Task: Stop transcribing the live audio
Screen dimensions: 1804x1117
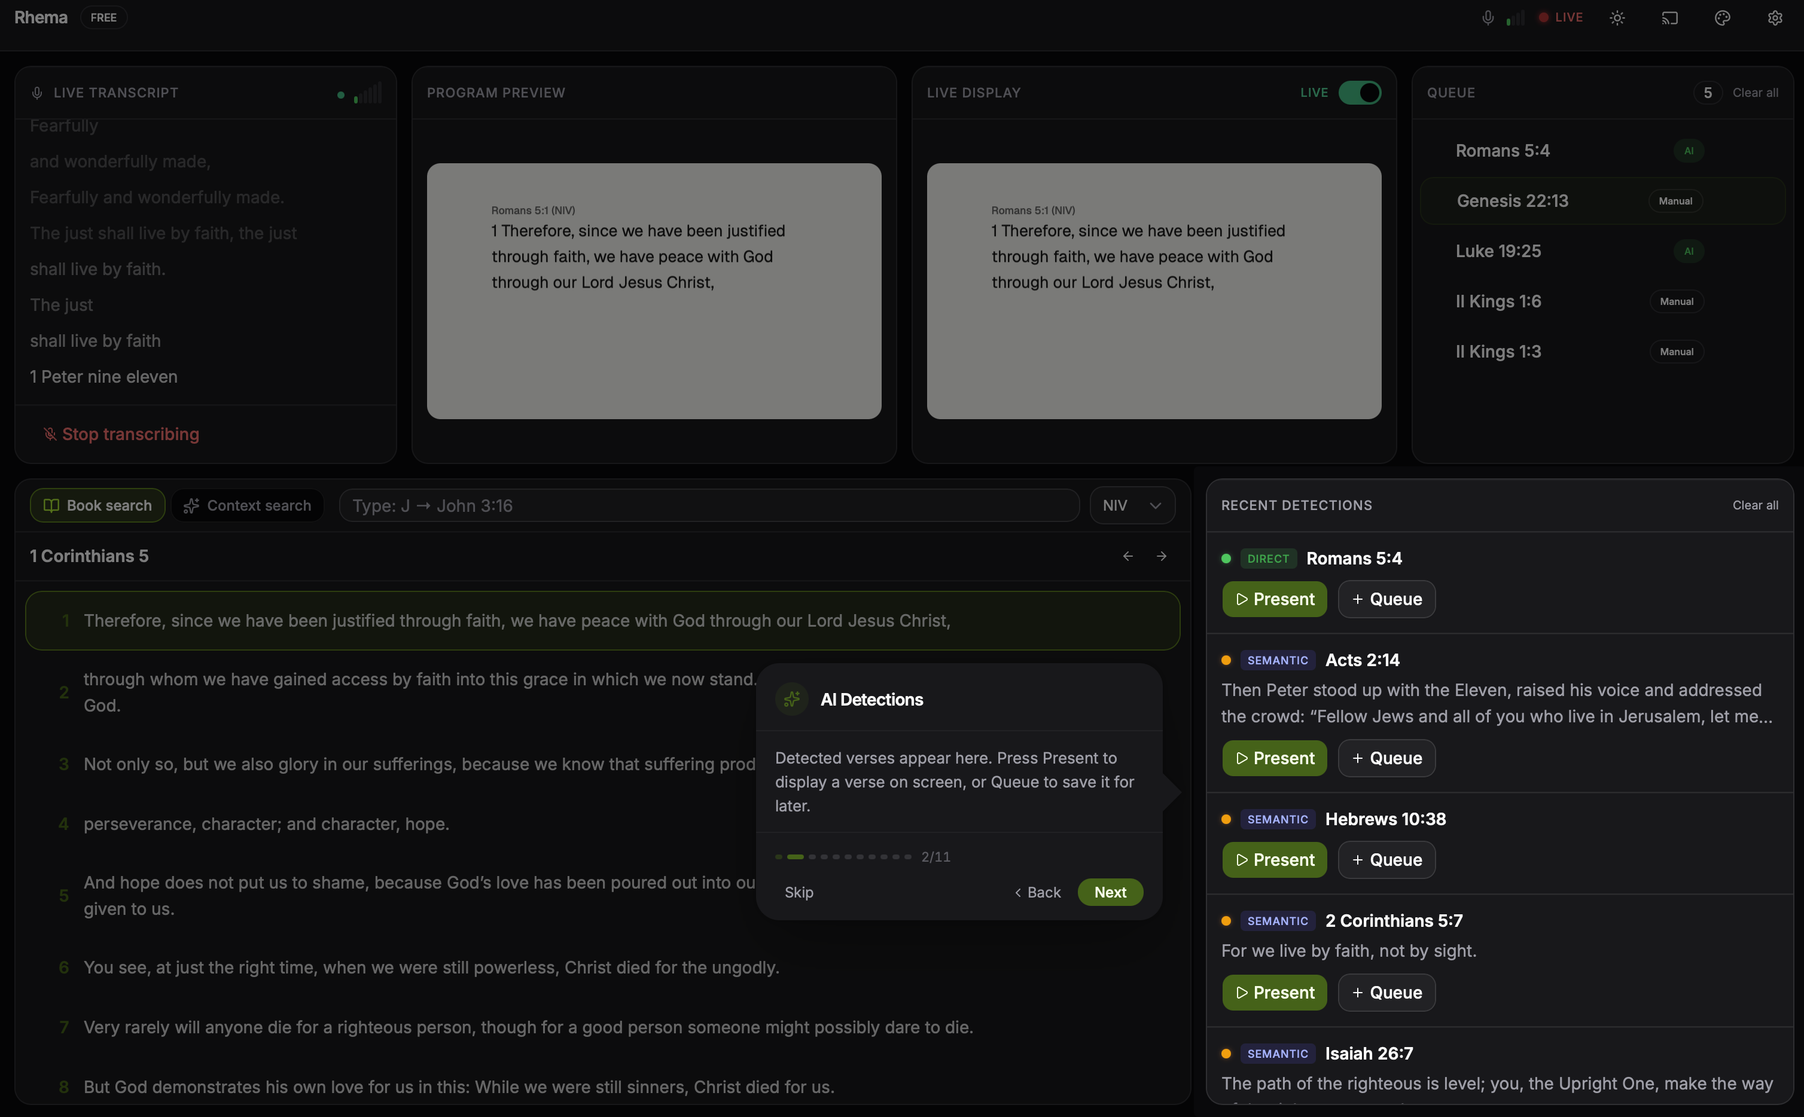Action: coord(122,434)
